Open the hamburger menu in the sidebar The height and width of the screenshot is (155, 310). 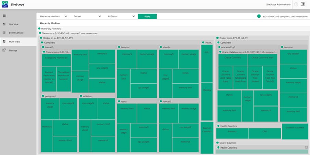(x=4, y=16)
